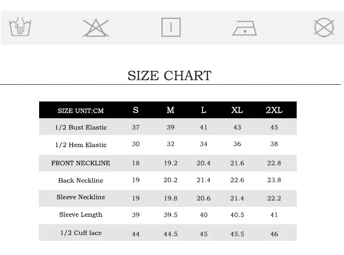Click the do not dry clean icon
Image resolution: width=344 pixels, height=255 pixels.
pyautogui.click(x=324, y=28)
